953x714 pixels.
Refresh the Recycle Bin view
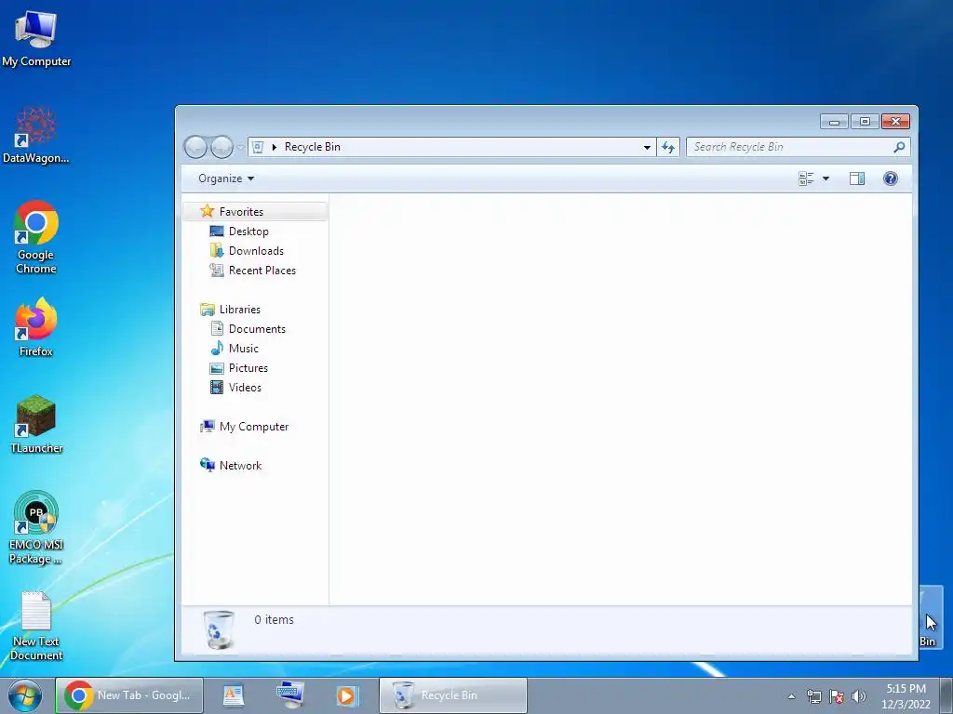point(668,147)
